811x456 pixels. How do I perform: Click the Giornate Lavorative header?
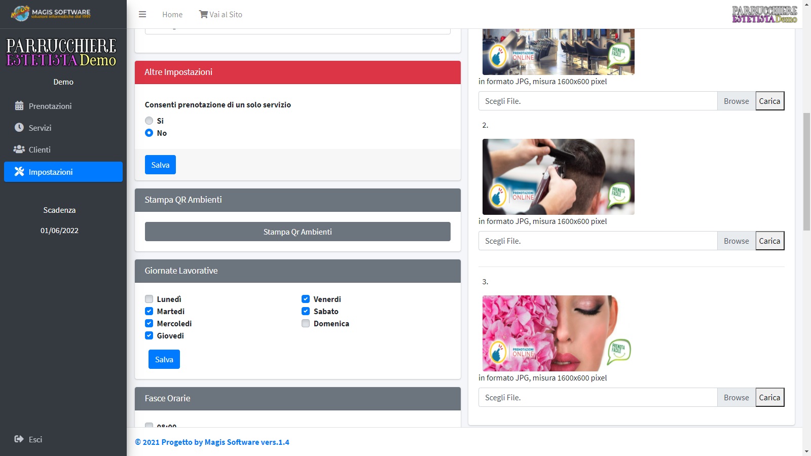click(x=298, y=271)
